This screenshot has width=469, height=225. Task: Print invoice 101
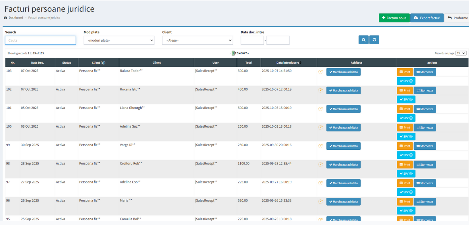[x=405, y=109]
